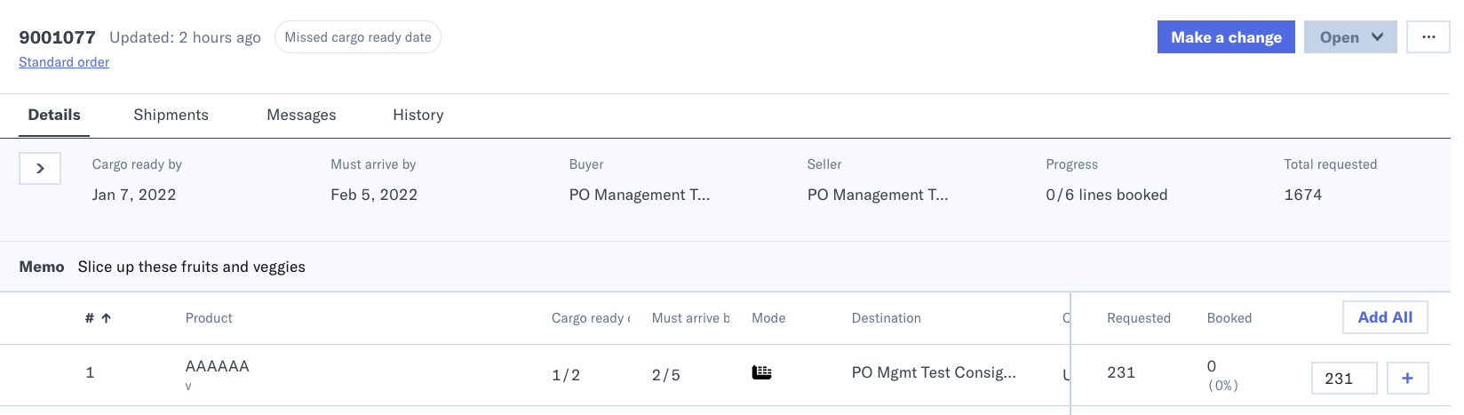The width and height of the screenshot is (1464, 415).
Task: Open the Messages tab
Action: click(301, 115)
